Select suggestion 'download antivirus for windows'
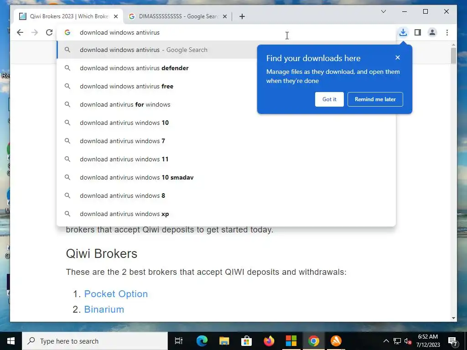This screenshot has height=350, width=467. (x=226, y=104)
